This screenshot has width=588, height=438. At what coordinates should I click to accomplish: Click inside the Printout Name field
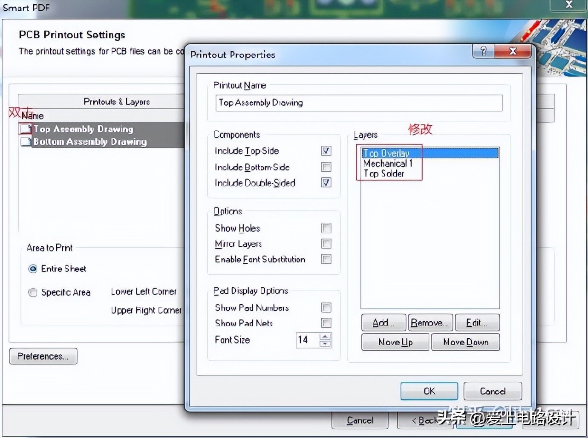tap(359, 103)
